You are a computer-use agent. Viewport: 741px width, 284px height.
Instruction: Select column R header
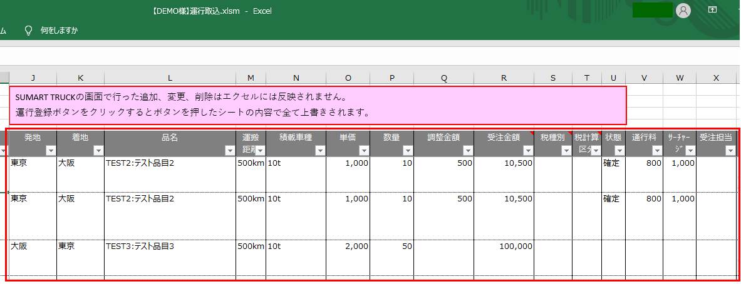[x=504, y=78]
